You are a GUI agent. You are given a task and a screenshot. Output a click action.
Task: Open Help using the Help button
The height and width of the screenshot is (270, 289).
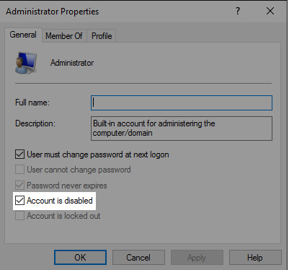click(x=255, y=258)
